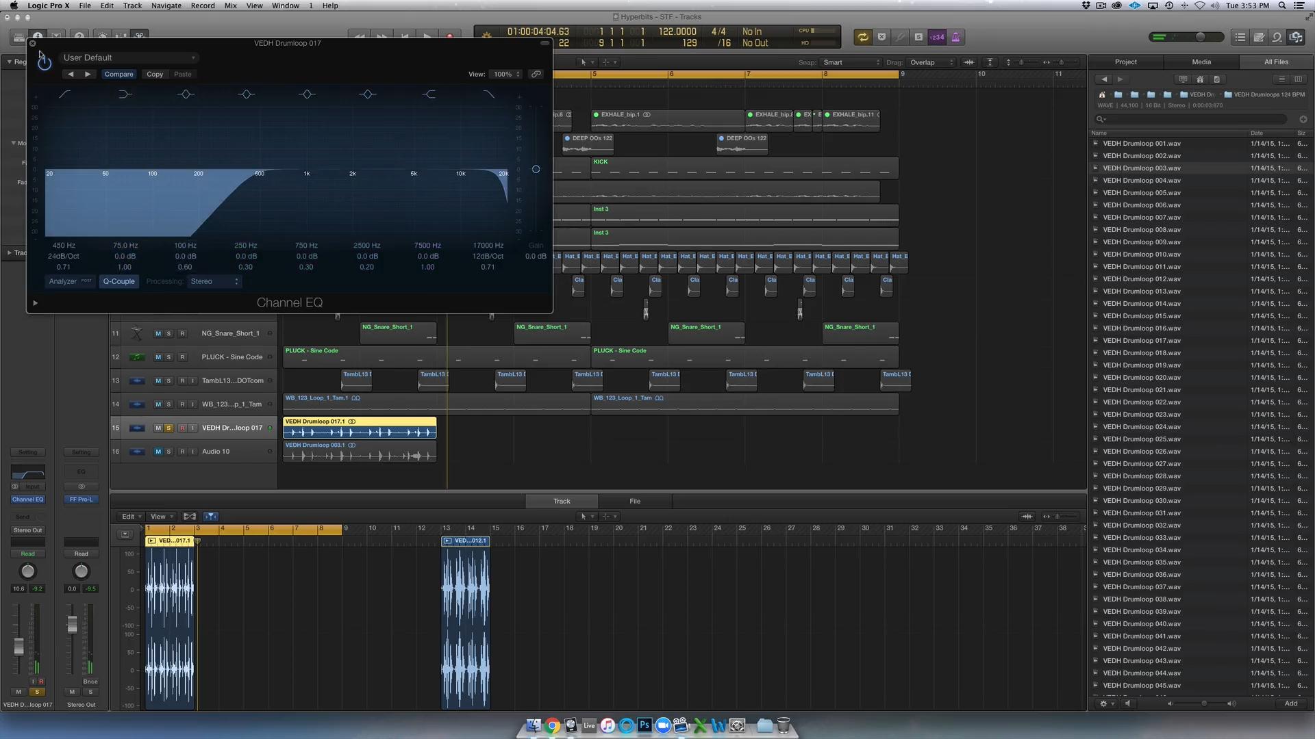Toggle Channel EQ power bypass button
Screen dimensions: 1315x739
click(45, 62)
